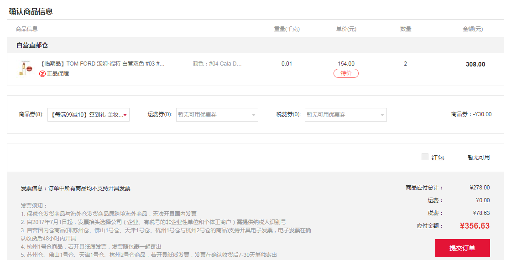Open the 商品券 coupon dropdown
The height and width of the screenshot is (260, 506).
click(89, 115)
